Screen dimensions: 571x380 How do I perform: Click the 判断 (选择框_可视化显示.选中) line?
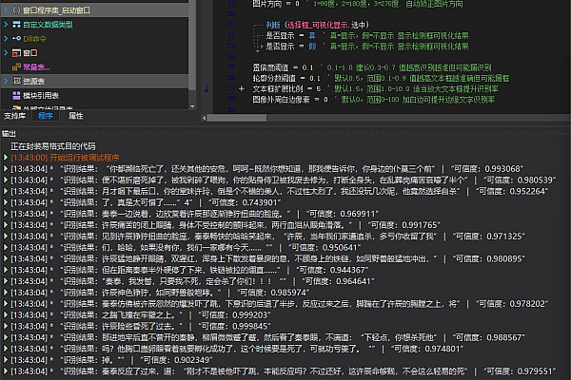tap(317, 25)
